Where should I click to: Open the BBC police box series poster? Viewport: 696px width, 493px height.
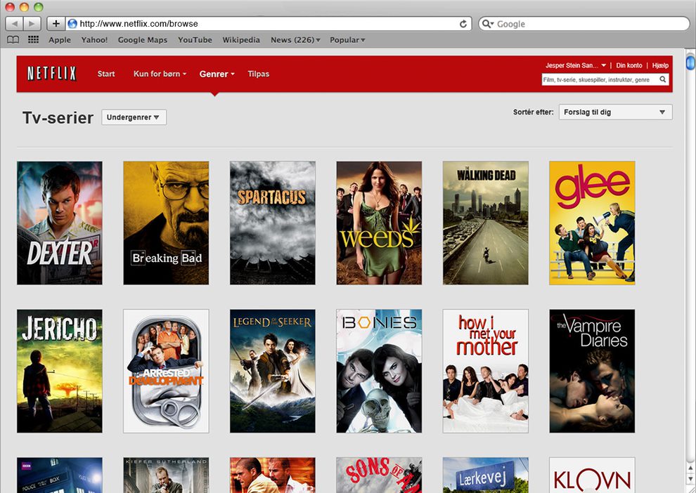(60, 475)
